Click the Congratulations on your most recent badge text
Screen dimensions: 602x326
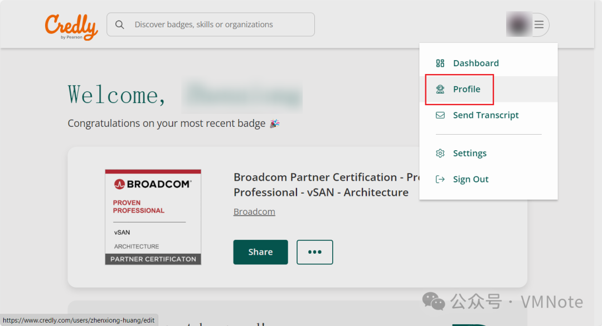pos(166,124)
